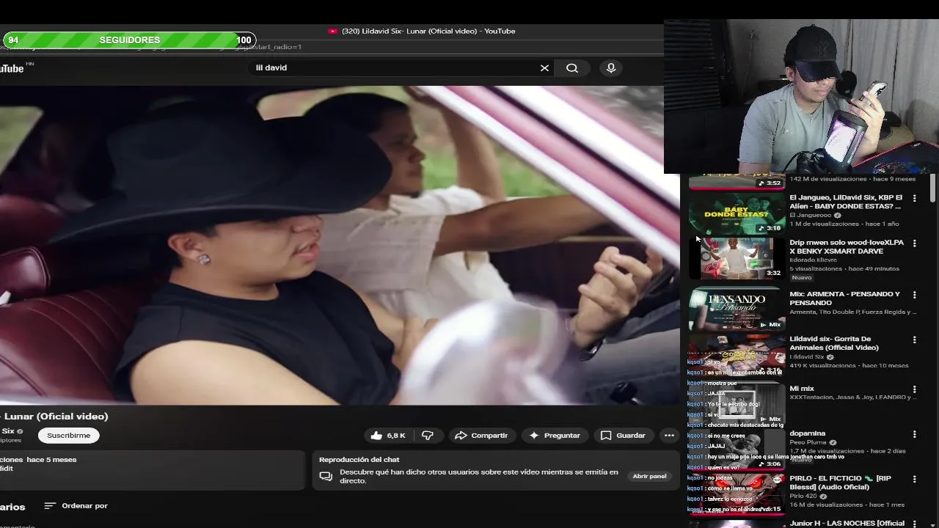The image size is (939, 528).
Task: Open the dopamina video title
Action: pyautogui.click(x=807, y=433)
